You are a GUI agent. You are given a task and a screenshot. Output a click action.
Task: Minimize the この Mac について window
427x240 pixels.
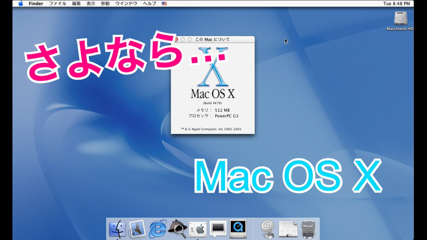tap(183, 40)
